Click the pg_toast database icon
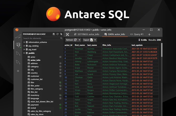The image size is (176, 116). point(27,49)
